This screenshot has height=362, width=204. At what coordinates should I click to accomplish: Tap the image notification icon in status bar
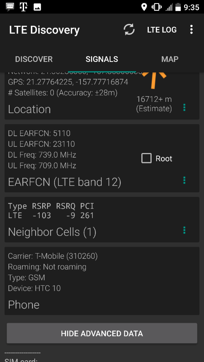37,7
